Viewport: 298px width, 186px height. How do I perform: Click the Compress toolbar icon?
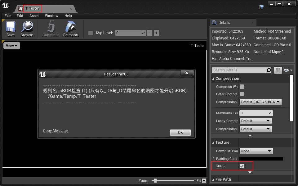[x=51, y=27]
